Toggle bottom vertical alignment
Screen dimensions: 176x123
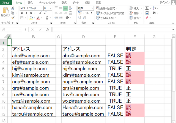[x=65, y=8]
